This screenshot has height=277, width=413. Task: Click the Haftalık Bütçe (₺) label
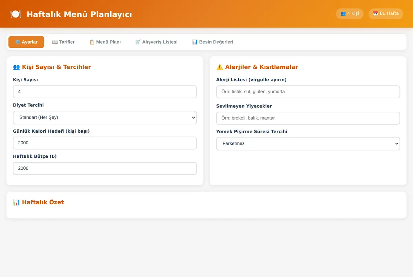[35, 156]
